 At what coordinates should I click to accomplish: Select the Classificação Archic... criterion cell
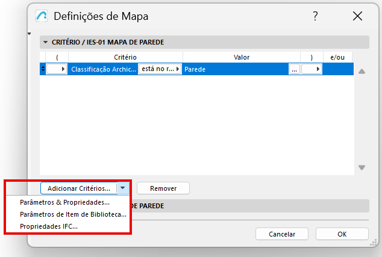[102, 69]
